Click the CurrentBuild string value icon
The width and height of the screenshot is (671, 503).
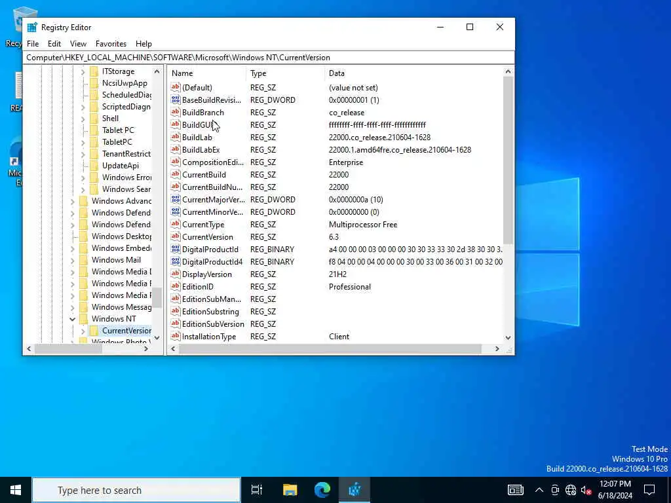(x=175, y=174)
